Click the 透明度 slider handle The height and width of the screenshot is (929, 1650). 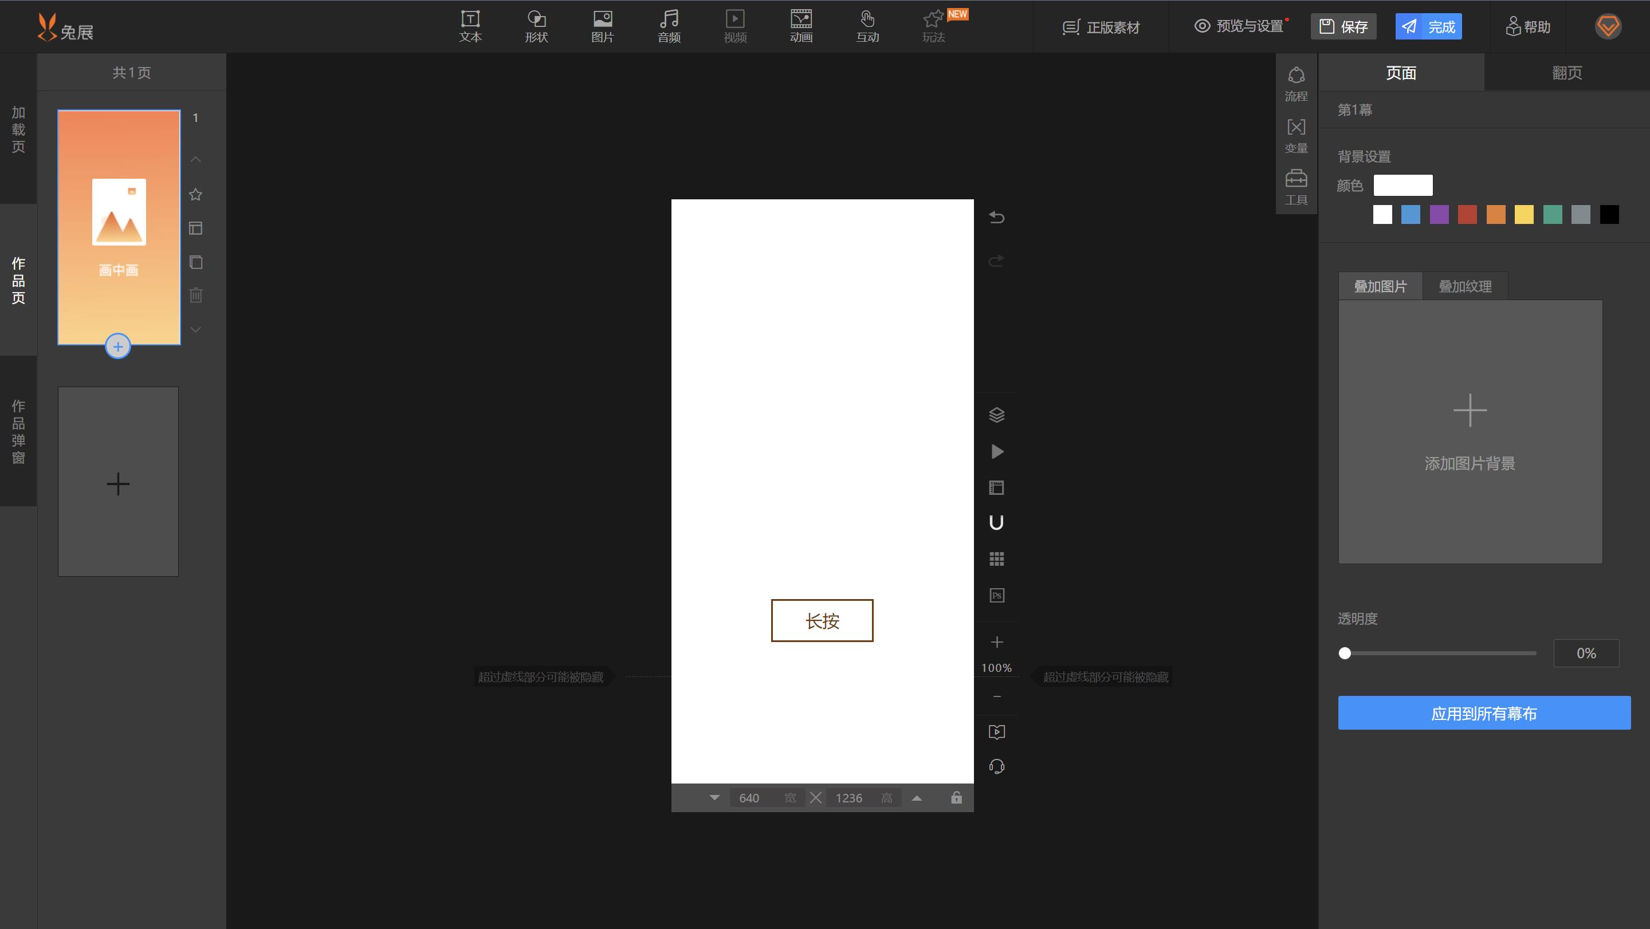pos(1345,653)
